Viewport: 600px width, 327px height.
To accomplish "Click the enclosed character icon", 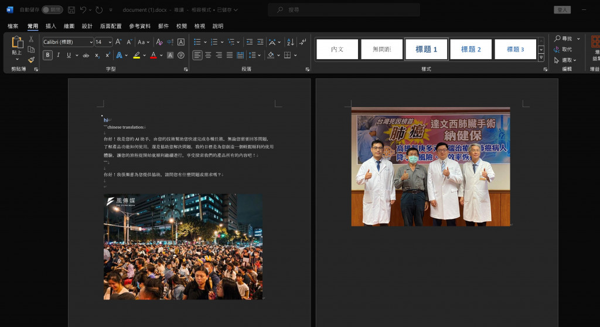I will (181, 56).
